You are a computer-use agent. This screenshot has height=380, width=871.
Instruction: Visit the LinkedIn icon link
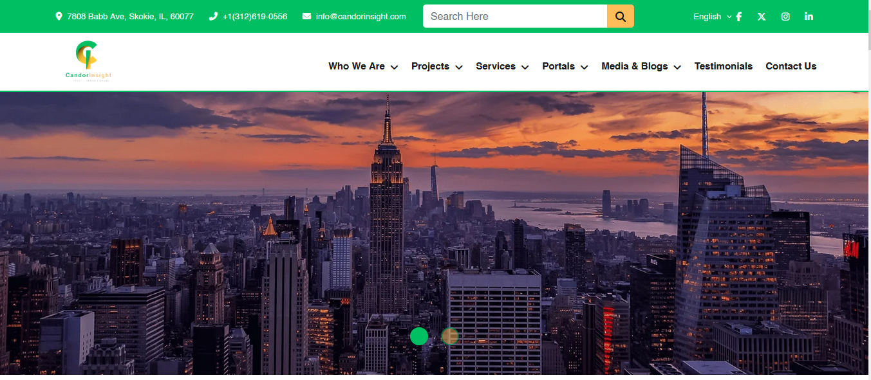click(x=809, y=17)
